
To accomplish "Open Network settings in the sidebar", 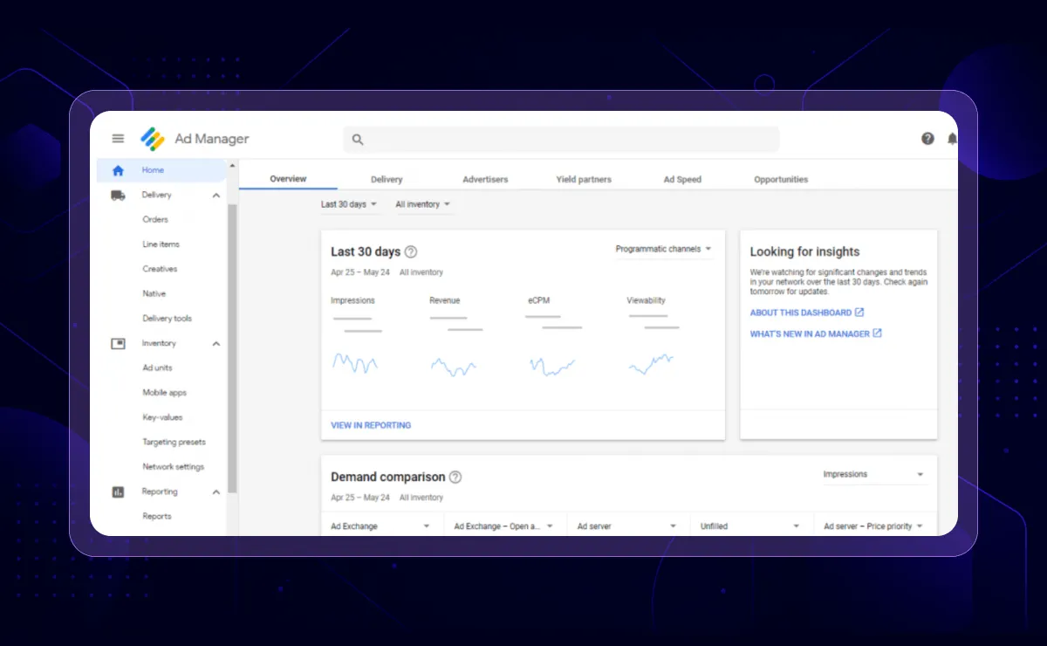I will (x=173, y=467).
